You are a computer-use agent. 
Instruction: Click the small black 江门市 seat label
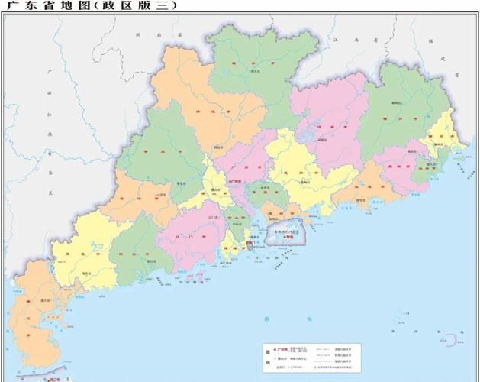(214, 218)
